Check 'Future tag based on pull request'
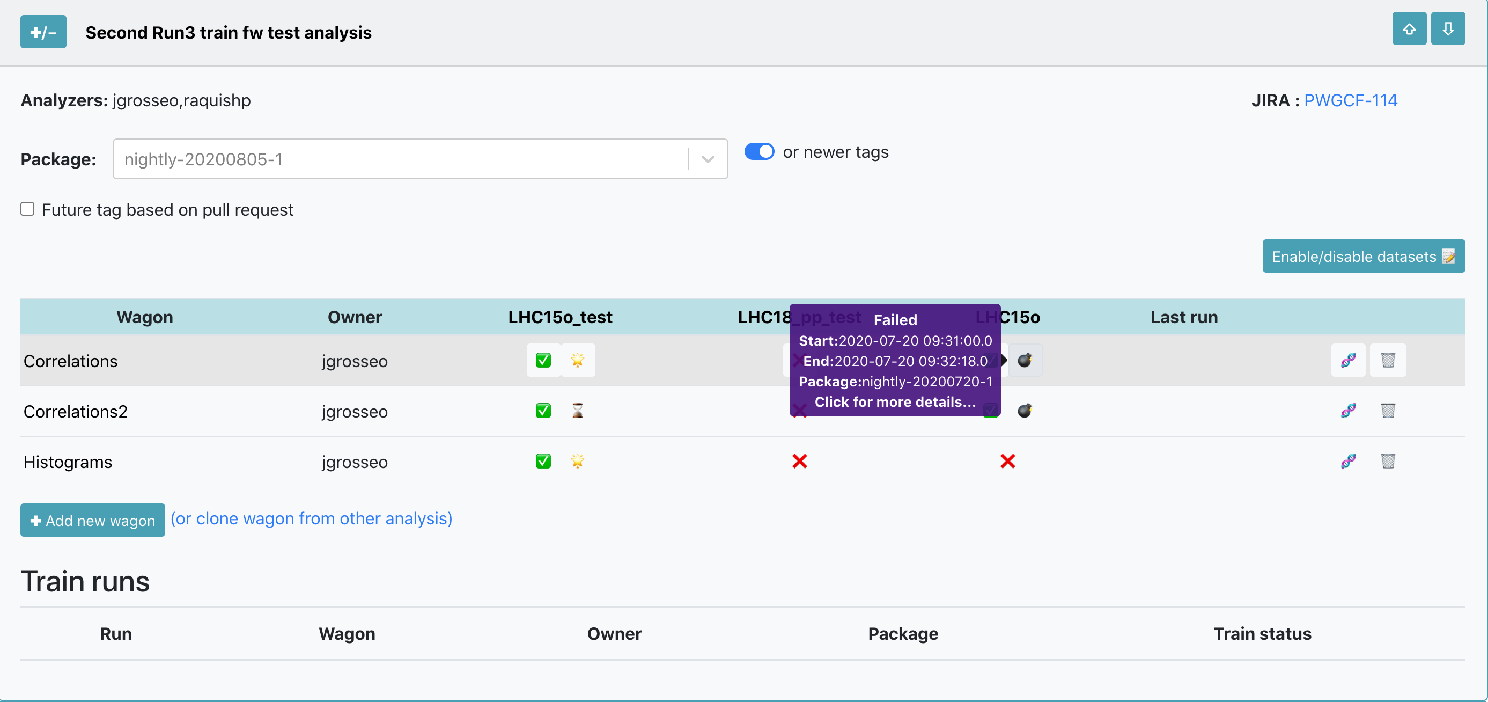This screenshot has height=702, width=1488. point(27,209)
